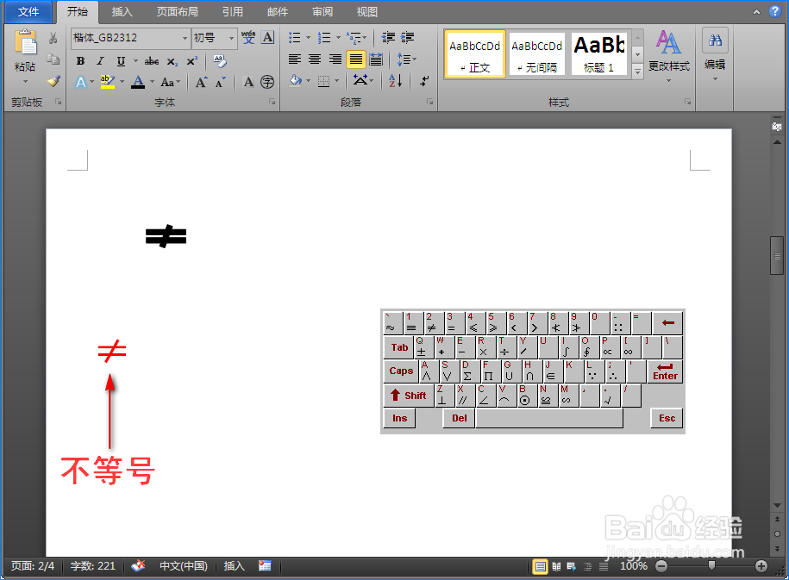Enable center text alignment
Viewport: 789px width, 580px height.
[315, 59]
